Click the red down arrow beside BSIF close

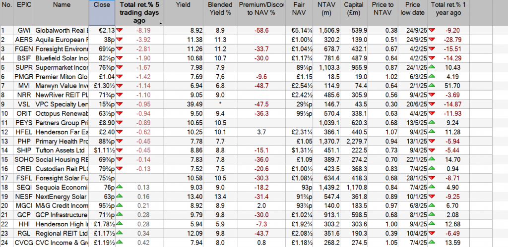tap(120, 58)
